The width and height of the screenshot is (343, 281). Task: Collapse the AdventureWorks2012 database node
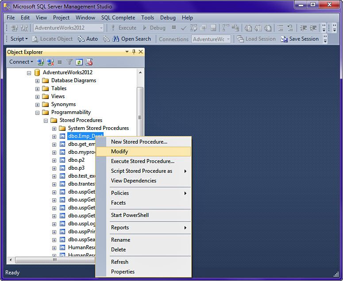29,72
